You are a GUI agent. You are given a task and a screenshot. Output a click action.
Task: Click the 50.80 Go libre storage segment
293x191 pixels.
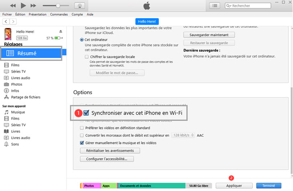pos(199,186)
